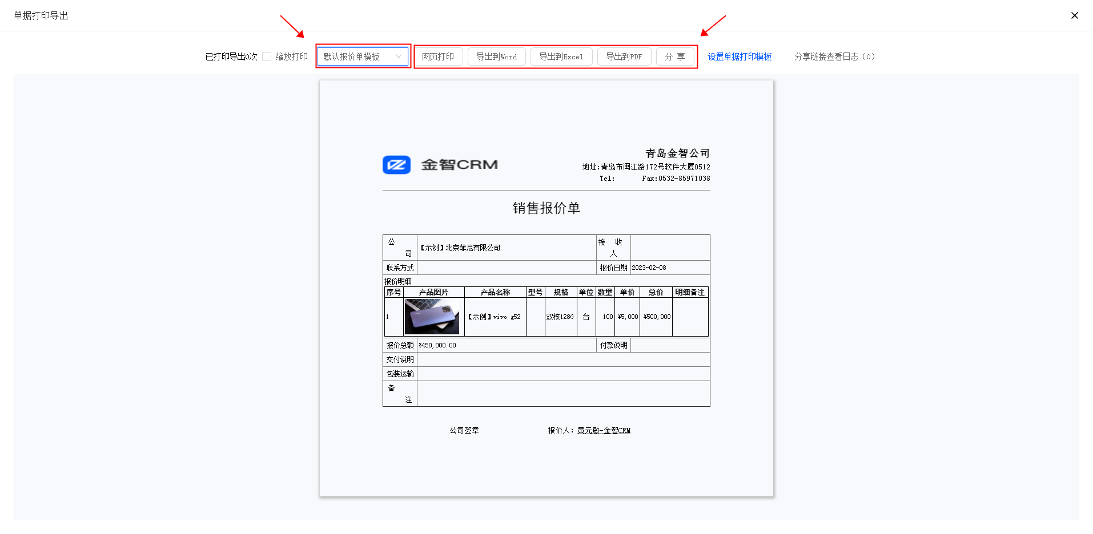This screenshot has height=534, width=1093.
Task: Click the spec cell 双核128G
Action: pos(560,317)
